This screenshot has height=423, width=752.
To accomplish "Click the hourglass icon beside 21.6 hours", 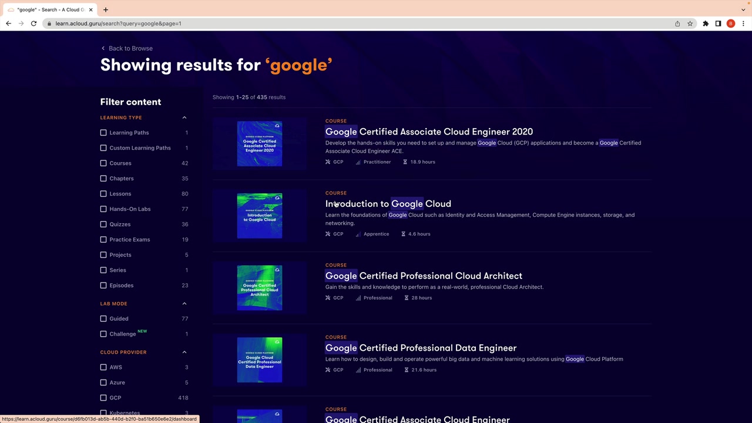I will pyautogui.click(x=406, y=370).
